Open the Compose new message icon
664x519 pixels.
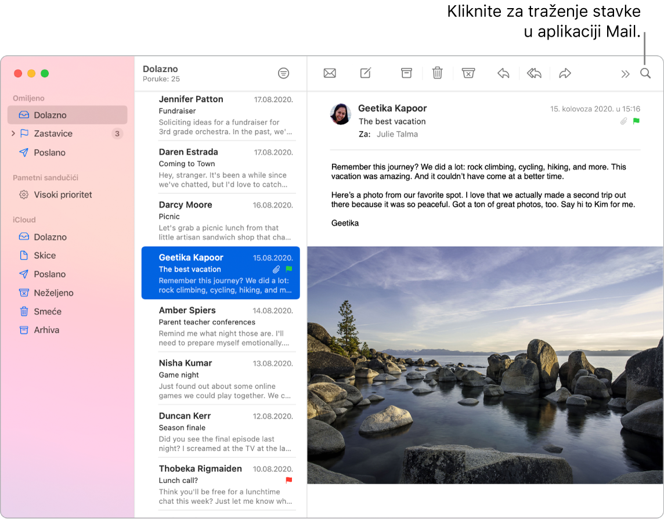click(x=365, y=73)
